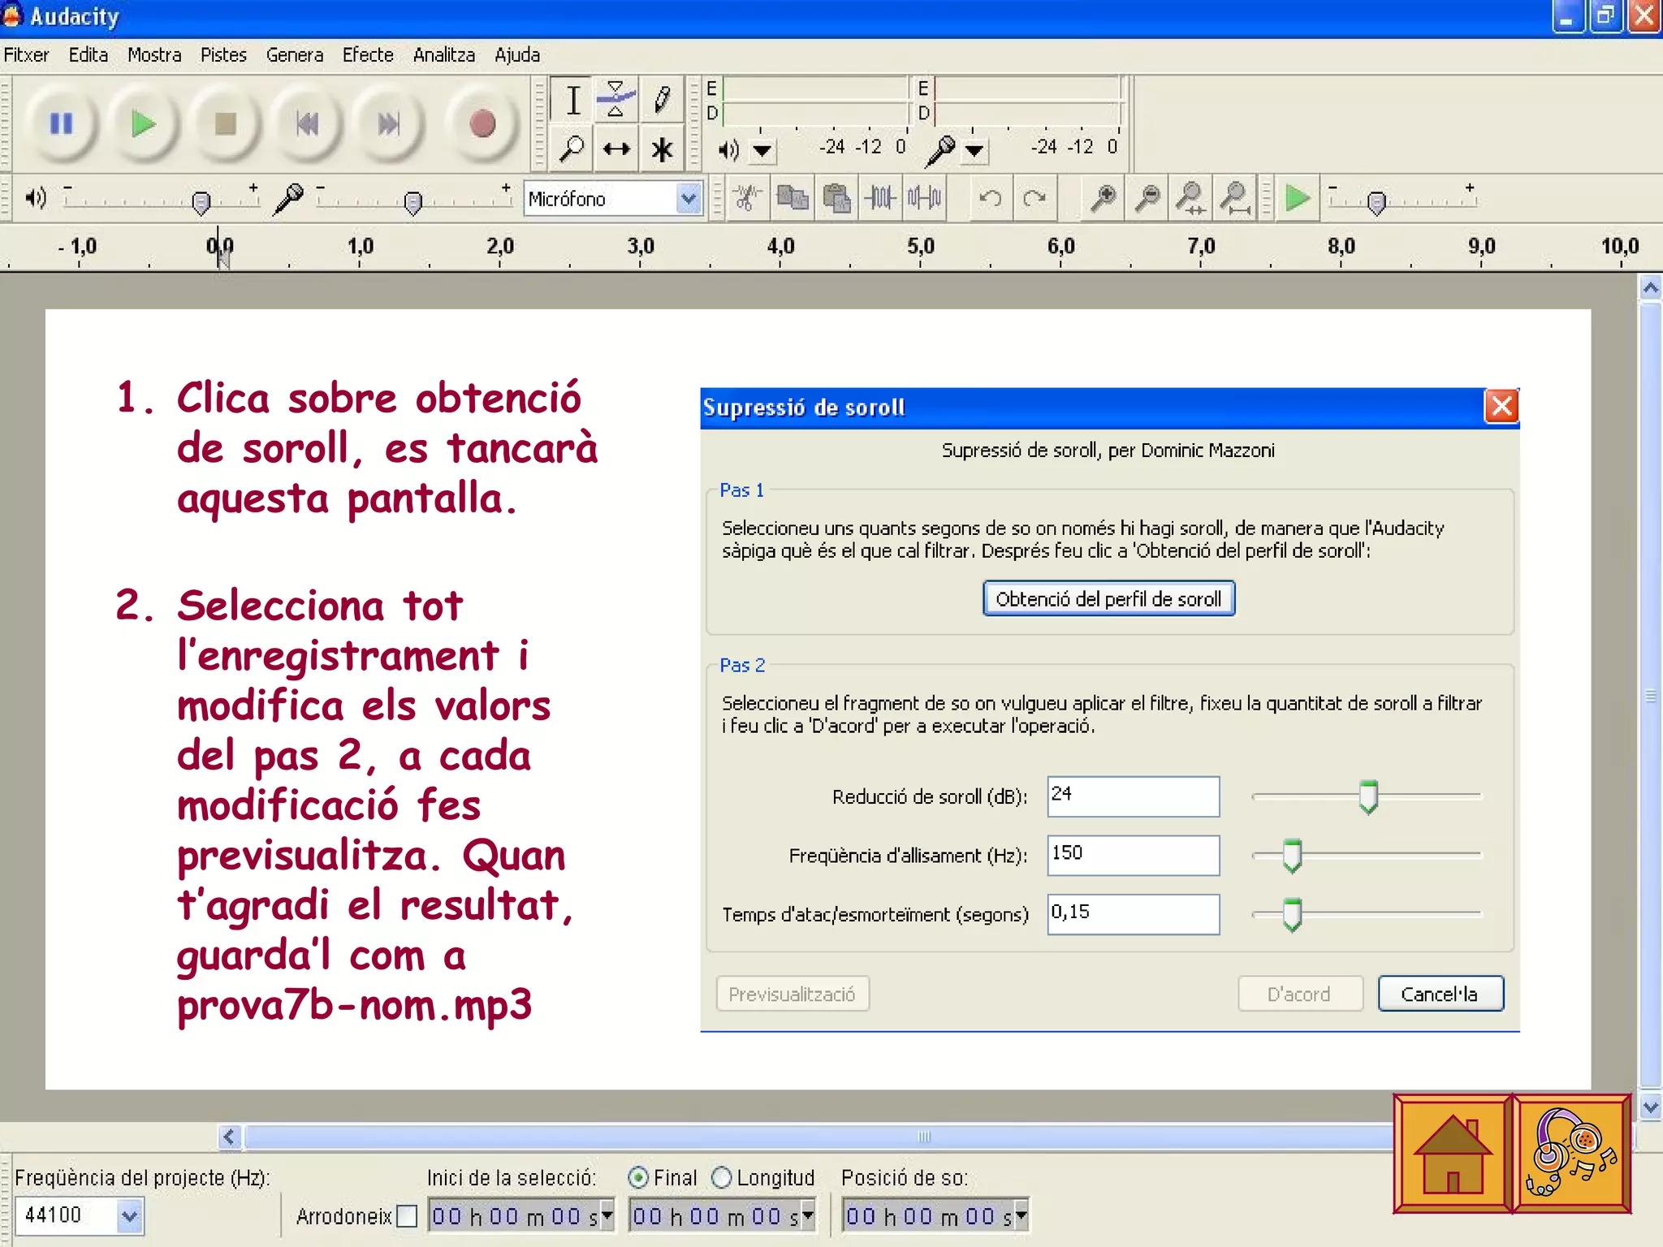Select the Draw pencil tool
The width and height of the screenshot is (1663, 1247).
click(x=661, y=100)
